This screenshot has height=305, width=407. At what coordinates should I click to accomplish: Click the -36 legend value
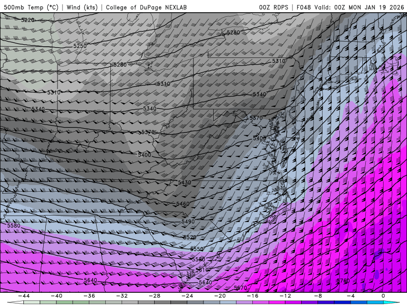(90, 296)
